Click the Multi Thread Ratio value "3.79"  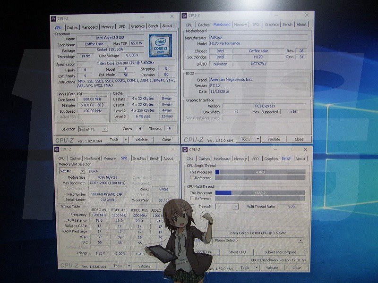click(291, 207)
